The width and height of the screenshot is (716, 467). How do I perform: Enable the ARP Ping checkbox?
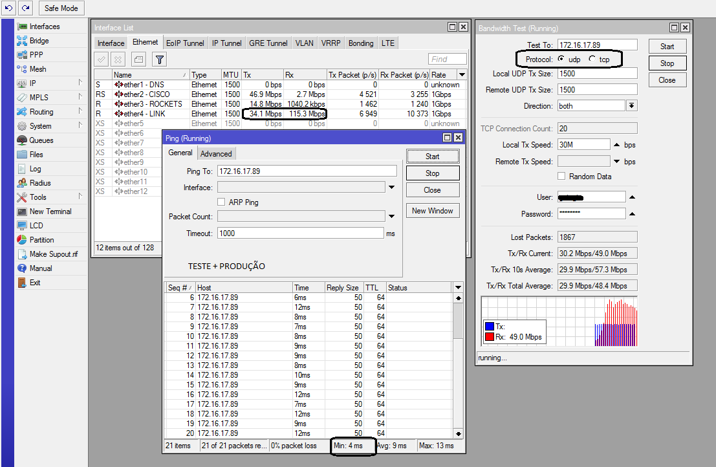coord(222,202)
